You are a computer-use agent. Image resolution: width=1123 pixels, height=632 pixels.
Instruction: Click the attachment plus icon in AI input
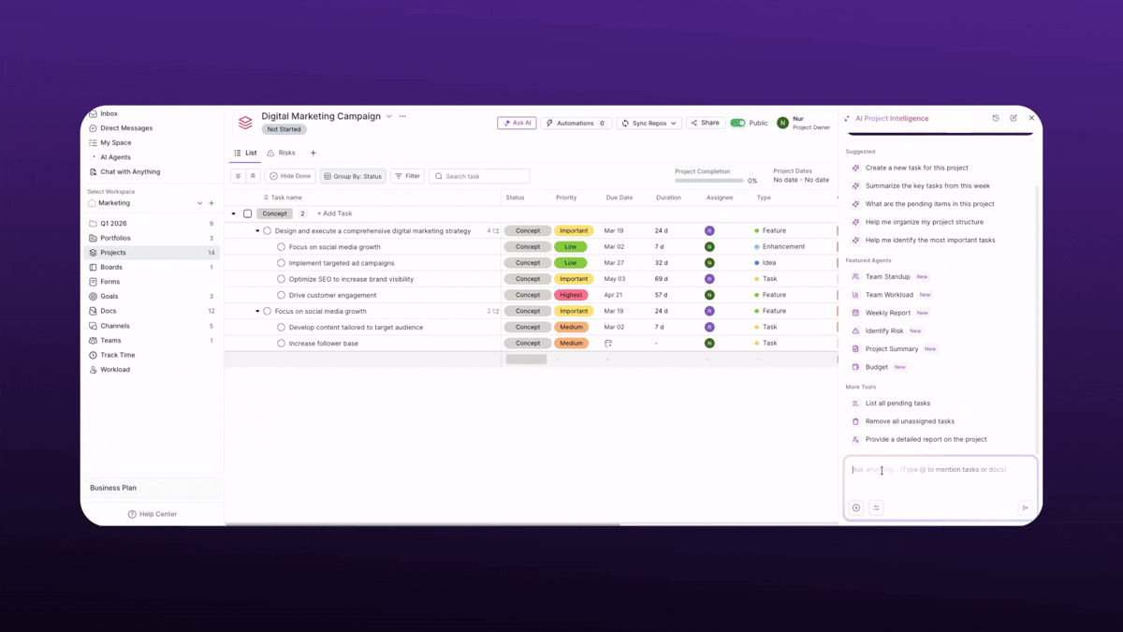coord(855,507)
